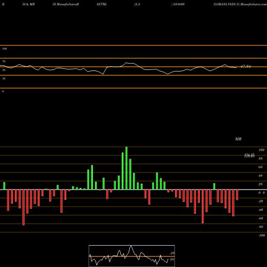Click the stock code 531608 text

[x=178, y=4]
